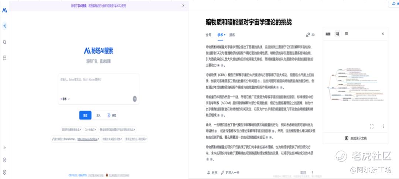Open the library icon in left sidebar
The height and width of the screenshot is (179, 399).
click(x=4, y=58)
